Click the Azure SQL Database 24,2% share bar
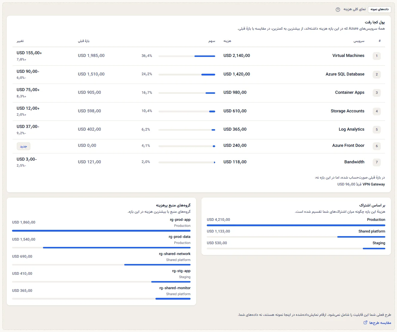The height and width of the screenshot is (332, 397). click(187, 75)
